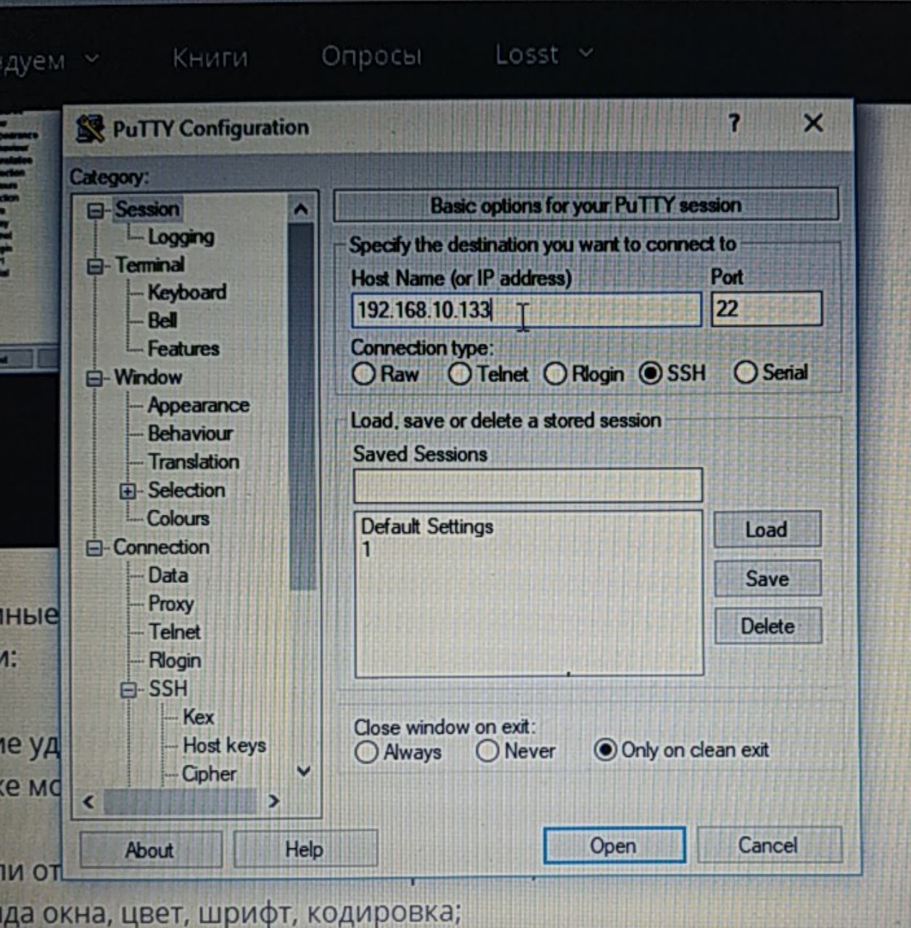Click the Help button

coord(305,849)
